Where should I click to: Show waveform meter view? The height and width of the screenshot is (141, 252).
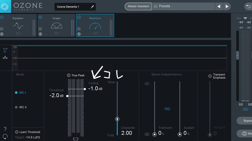[x=5, y=57]
